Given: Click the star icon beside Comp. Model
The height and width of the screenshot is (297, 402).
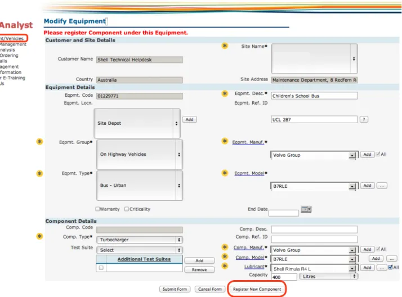Looking at the screenshot, I should point(225,256).
